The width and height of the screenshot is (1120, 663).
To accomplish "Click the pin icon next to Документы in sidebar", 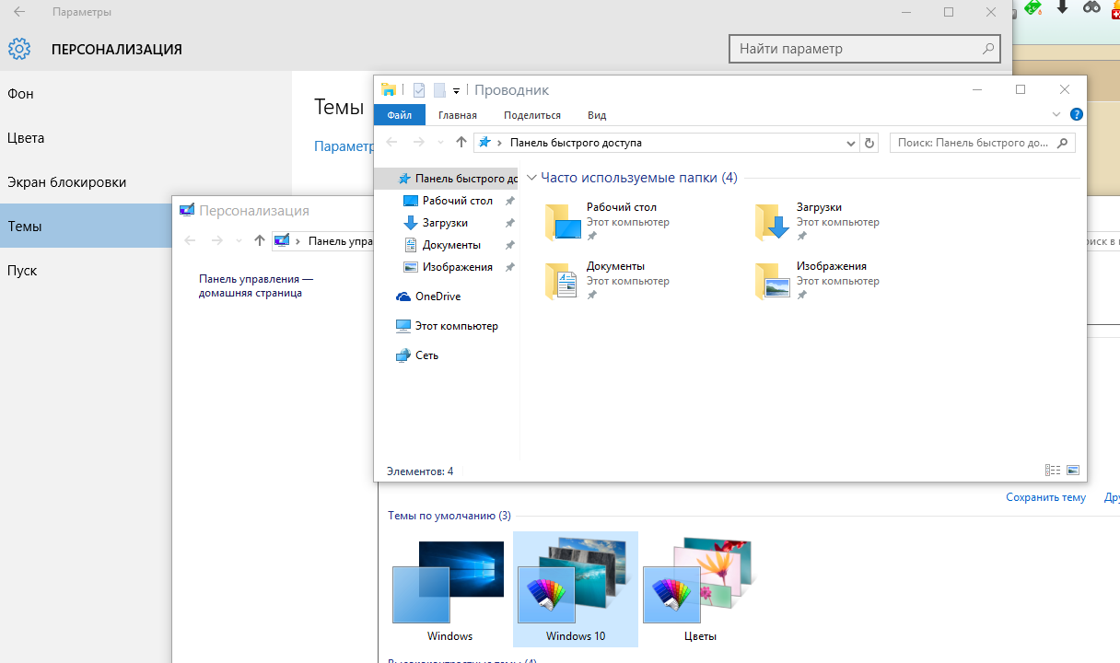I will point(510,245).
